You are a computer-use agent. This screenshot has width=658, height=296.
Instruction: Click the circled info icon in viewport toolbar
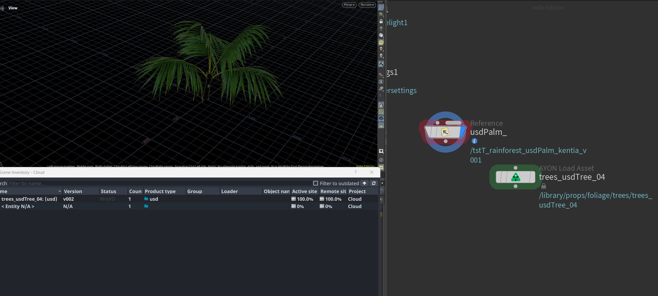381,160
